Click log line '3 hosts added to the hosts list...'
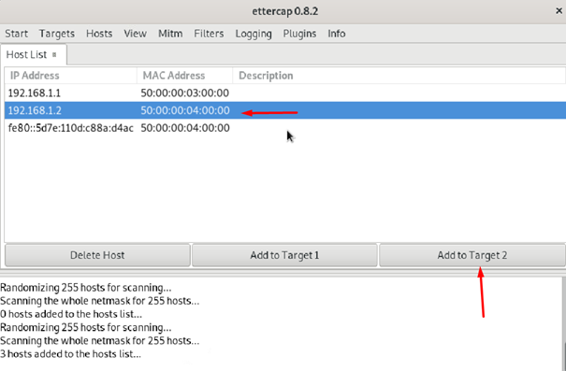The height and width of the screenshot is (371, 566). click(70, 354)
